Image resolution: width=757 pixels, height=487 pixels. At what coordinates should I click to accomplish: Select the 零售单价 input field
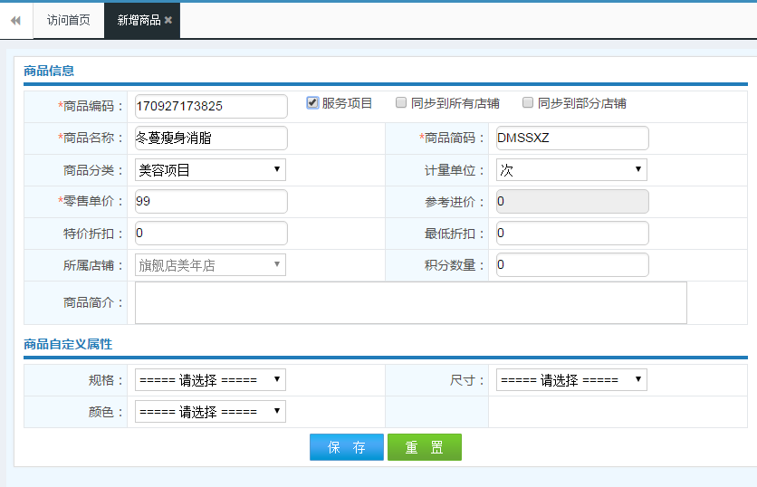[x=210, y=201]
